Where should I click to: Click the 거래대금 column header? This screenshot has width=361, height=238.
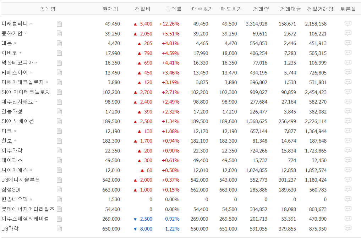(291, 9)
